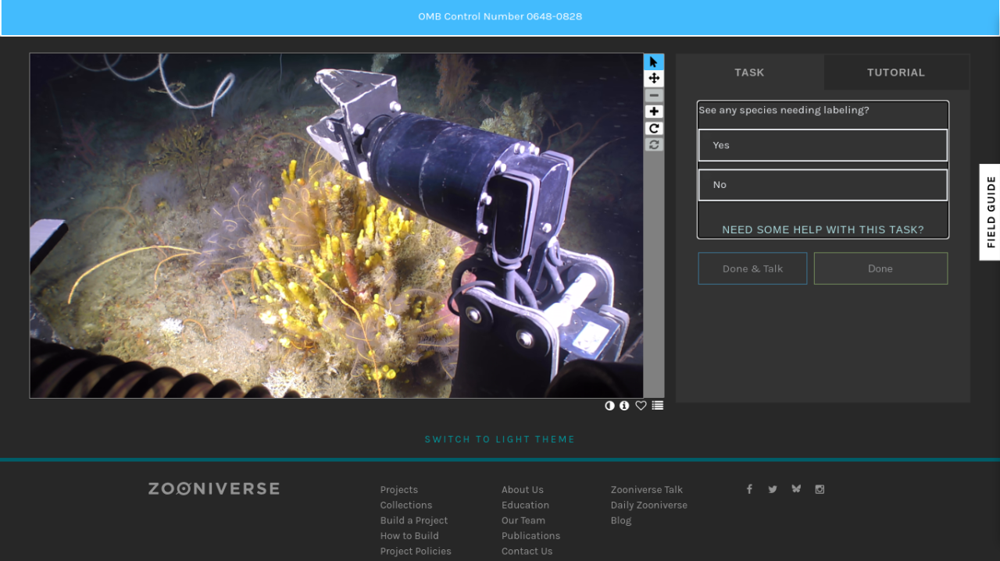
Task: Open Education footer link
Action: [525, 505]
